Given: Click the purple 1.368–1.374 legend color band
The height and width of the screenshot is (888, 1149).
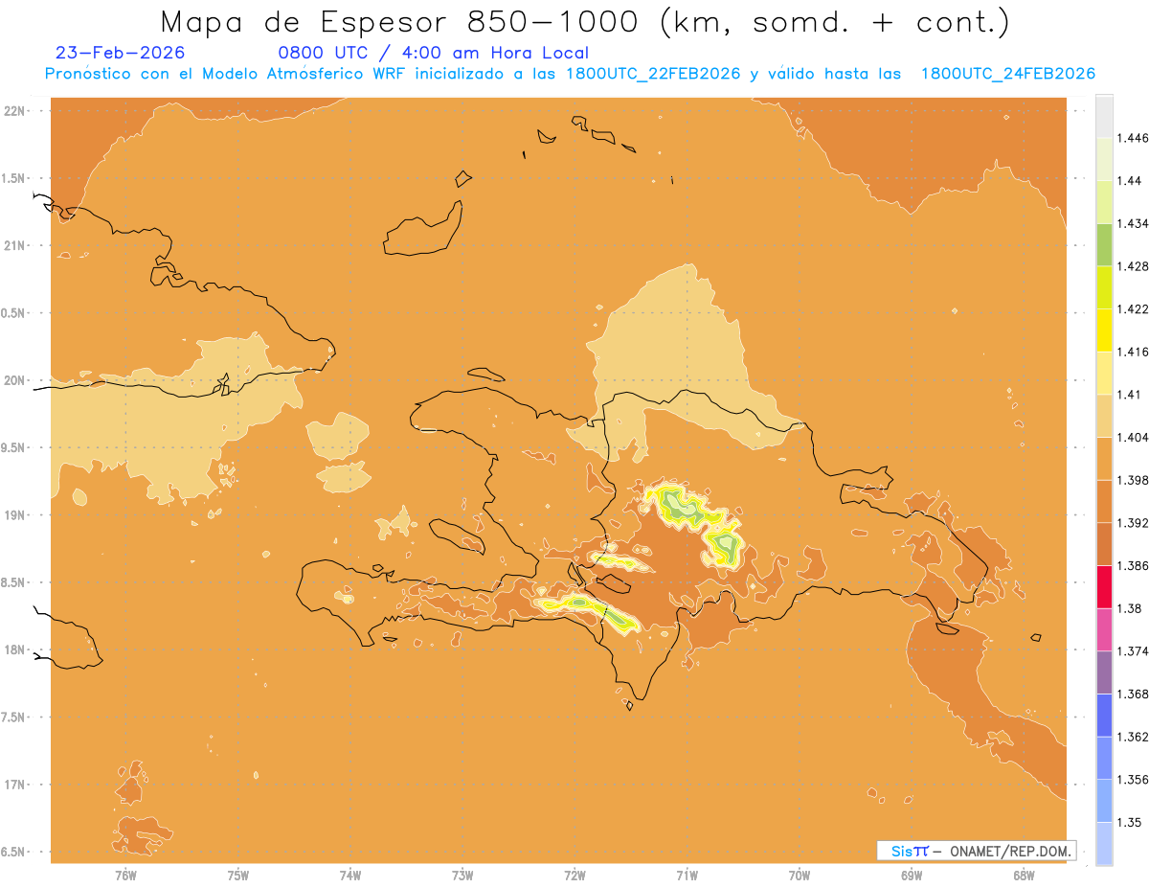Looking at the screenshot, I should coord(1104,672).
